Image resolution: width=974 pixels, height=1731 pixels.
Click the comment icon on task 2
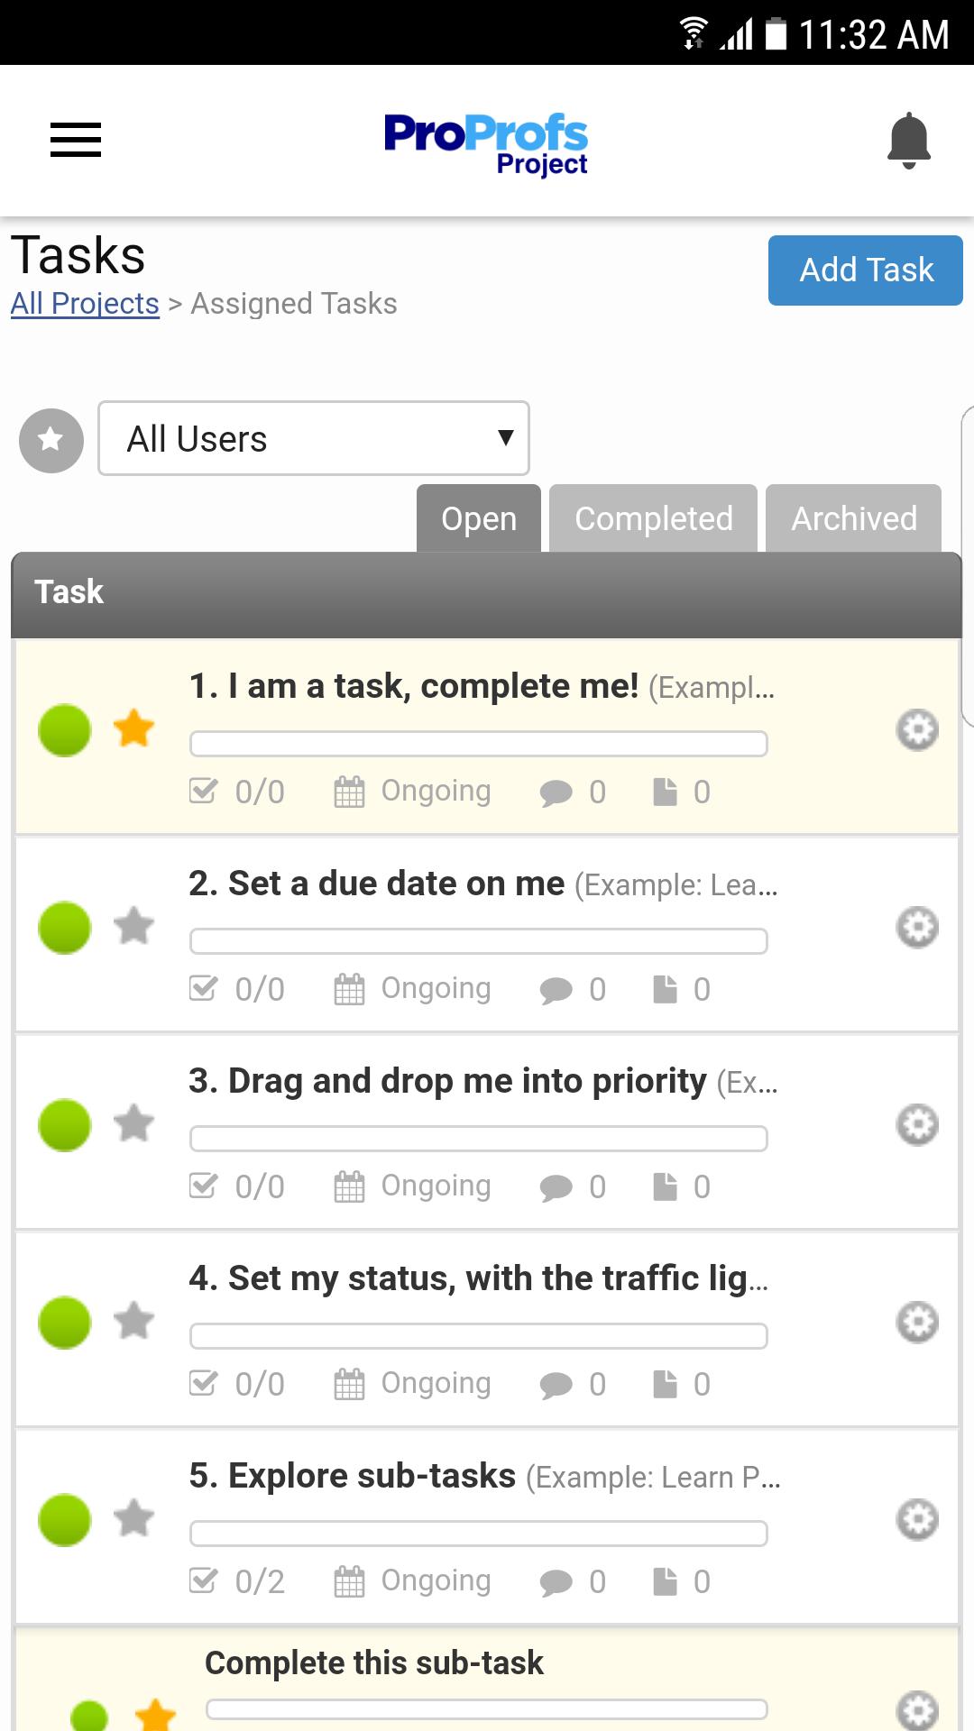(x=556, y=990)
